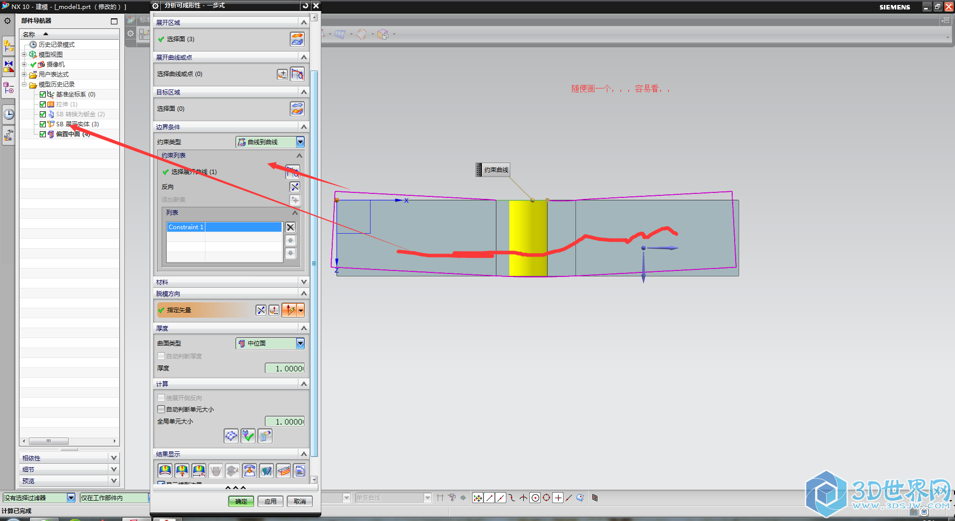
Task: Select 历史记录模式 tree item
Action: click(x=56, y=45)
